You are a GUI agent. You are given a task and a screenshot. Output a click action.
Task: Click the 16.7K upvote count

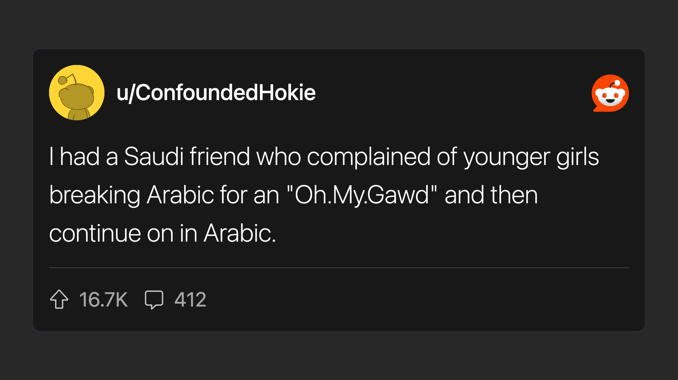pyautogui.click(x=104, y=299)
